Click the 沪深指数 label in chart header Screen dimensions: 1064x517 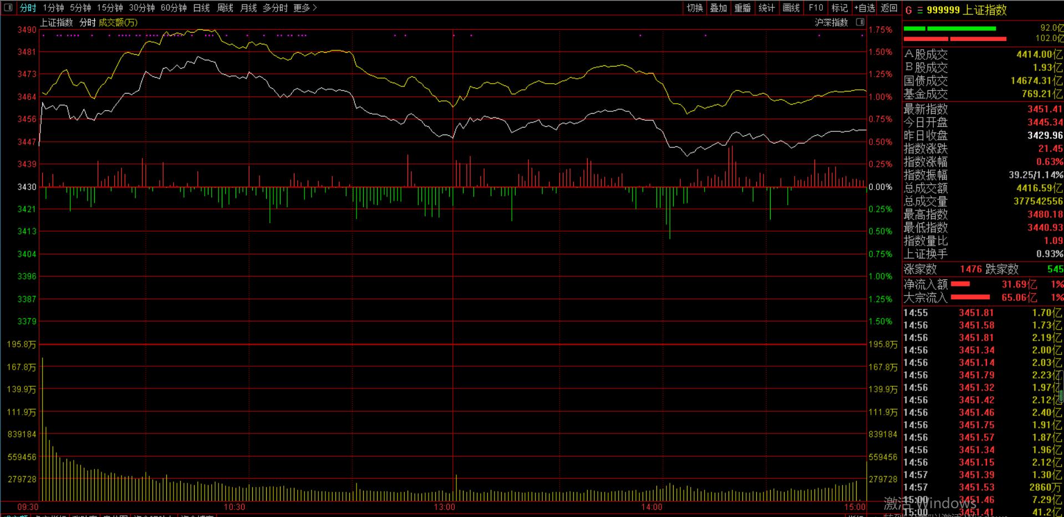(831, 22)
